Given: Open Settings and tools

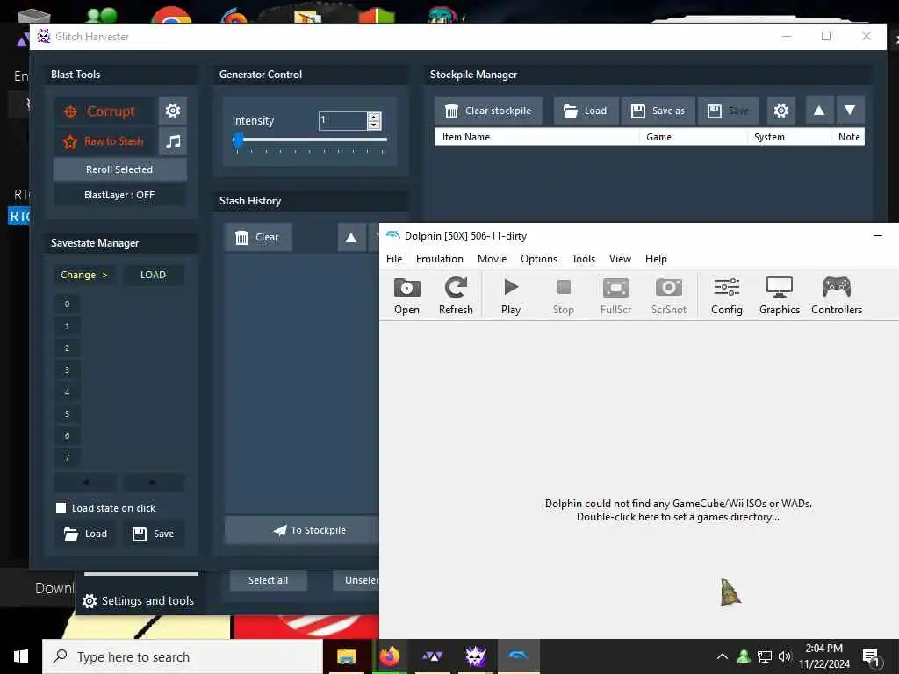Looking at the screenshot, I should [x=138, y=600].
